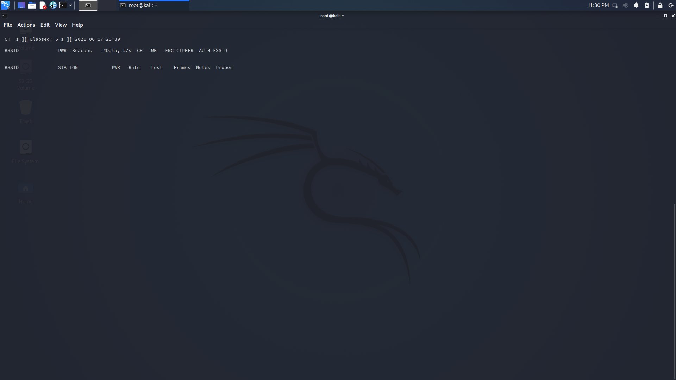
Task: Click the lock screen padlock icon
Action: [x=660, y=5]
